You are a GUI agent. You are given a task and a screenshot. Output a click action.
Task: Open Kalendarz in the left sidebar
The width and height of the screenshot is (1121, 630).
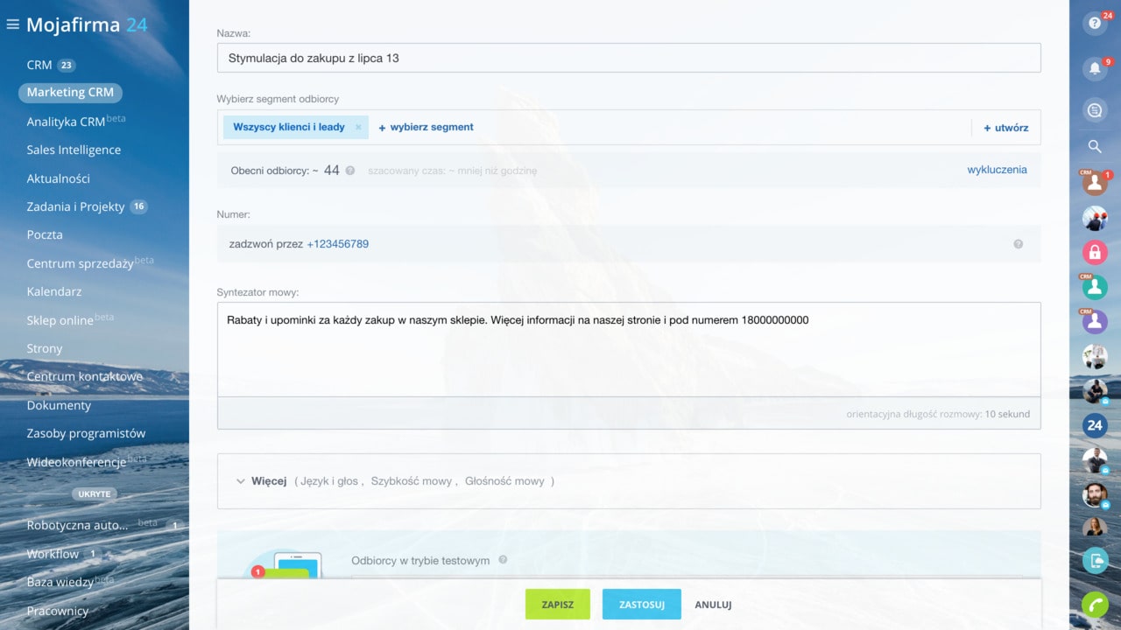click(x=54, y=291)
